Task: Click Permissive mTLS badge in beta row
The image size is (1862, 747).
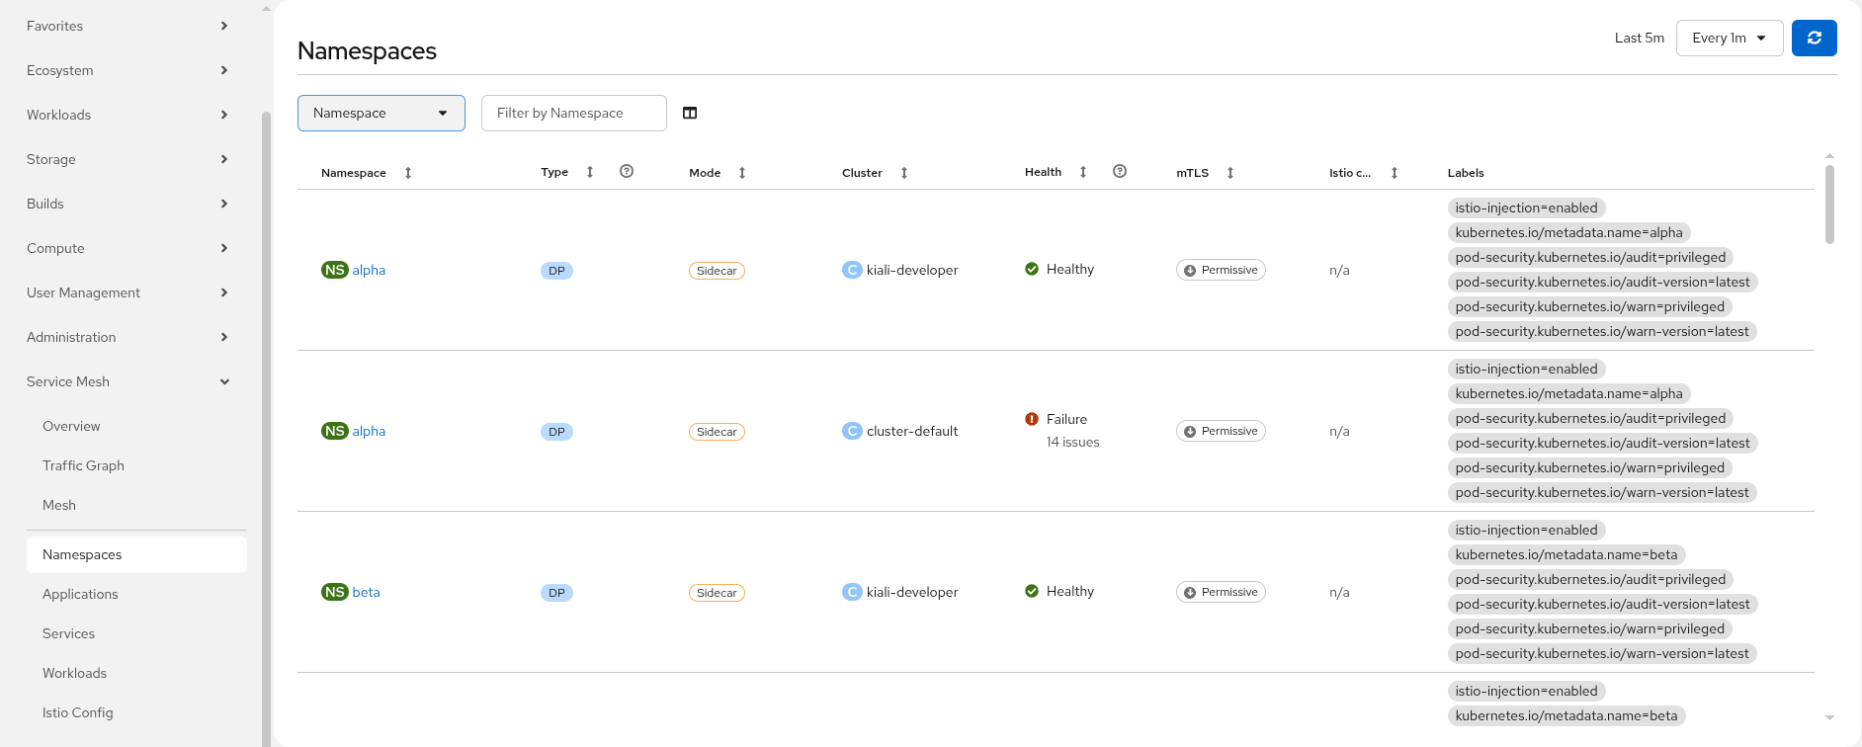Action: (x=1221, y=592)
